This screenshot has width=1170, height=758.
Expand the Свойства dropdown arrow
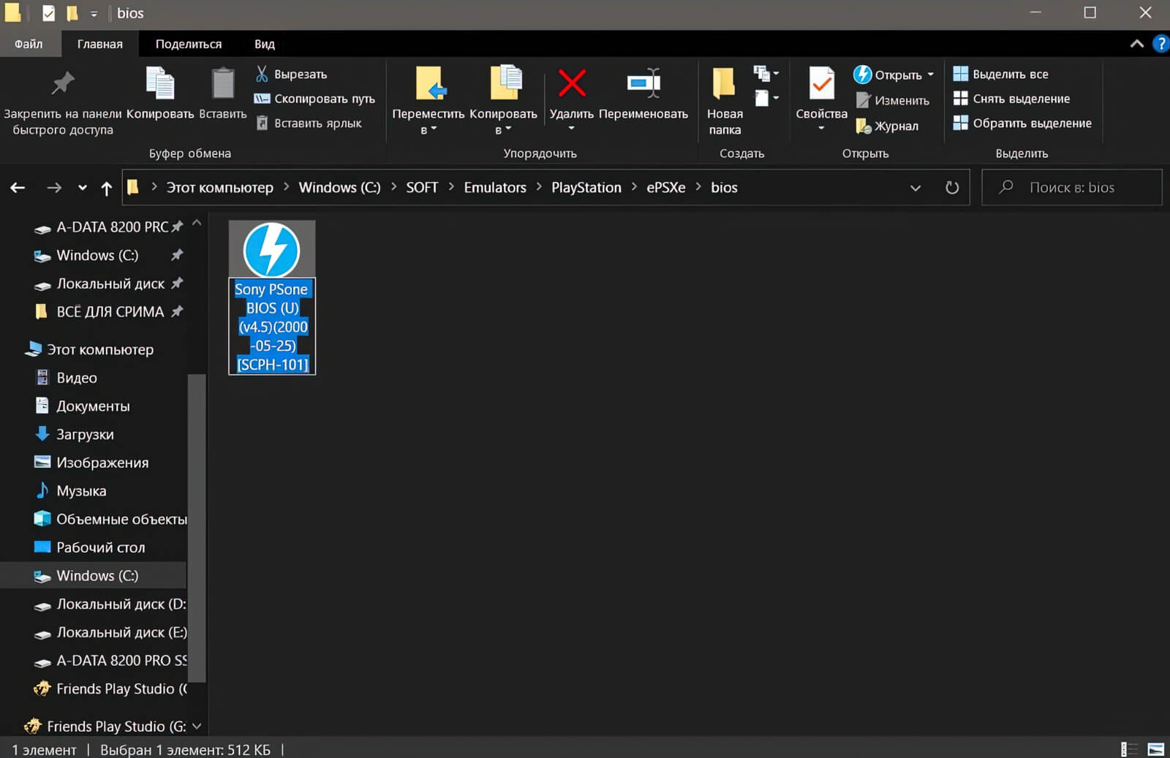click(821, 129)
